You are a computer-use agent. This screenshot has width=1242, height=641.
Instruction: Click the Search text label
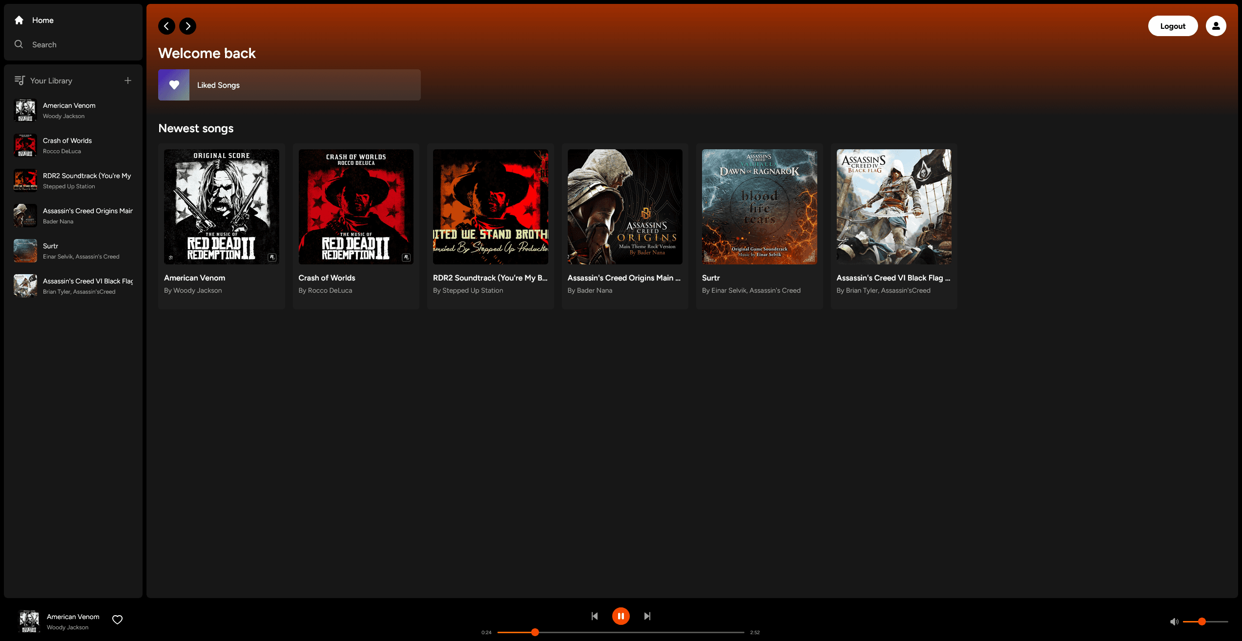(x=44, y=44)
